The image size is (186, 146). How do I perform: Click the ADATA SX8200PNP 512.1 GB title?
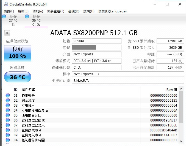point(94,33)
